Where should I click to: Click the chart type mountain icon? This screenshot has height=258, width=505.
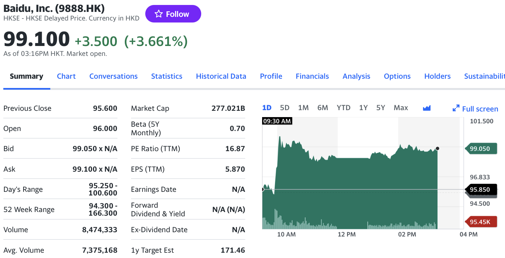click(x=427, y=108)
